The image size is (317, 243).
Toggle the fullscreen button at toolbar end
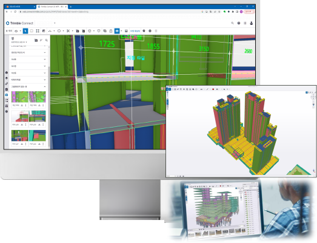point(156,31)
